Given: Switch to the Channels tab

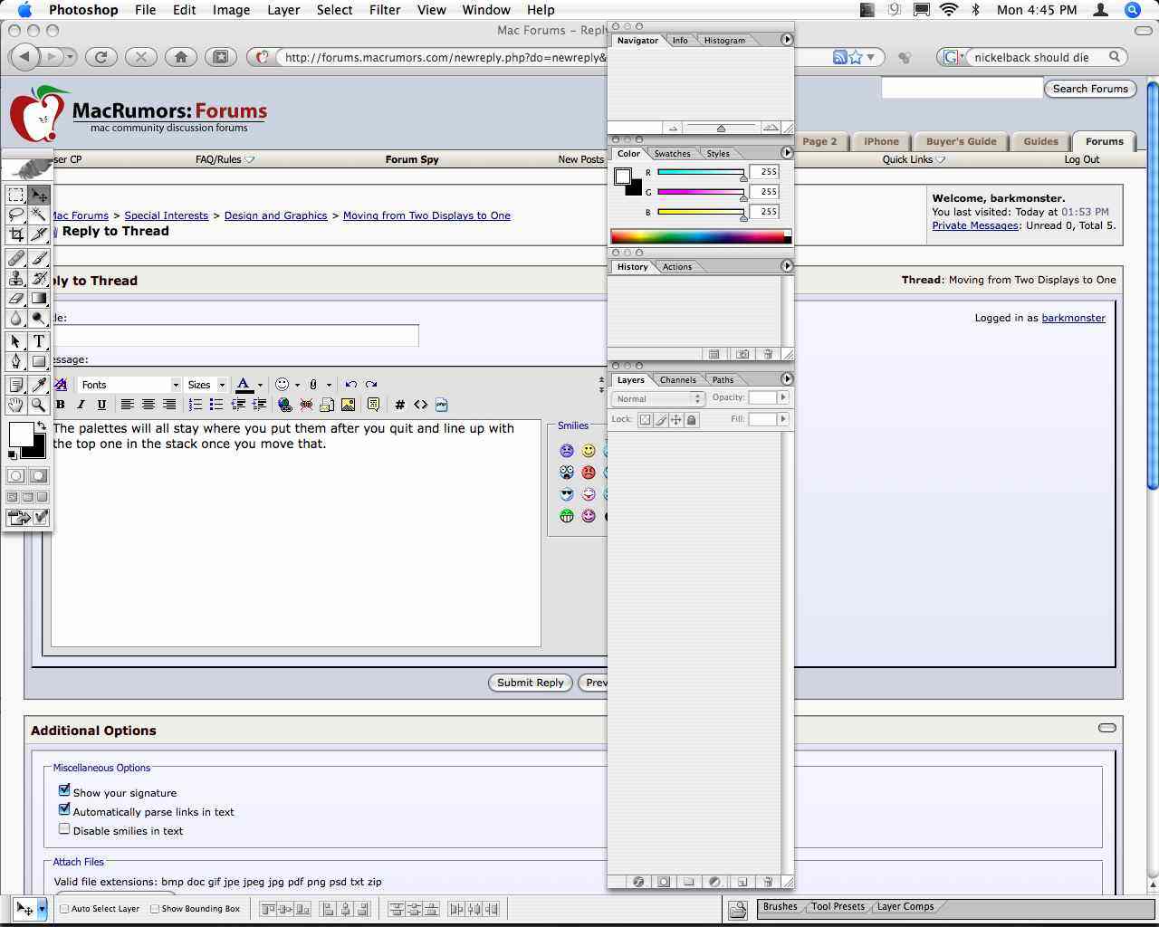Looking at the screenshot, I should (x=677, y=380).
